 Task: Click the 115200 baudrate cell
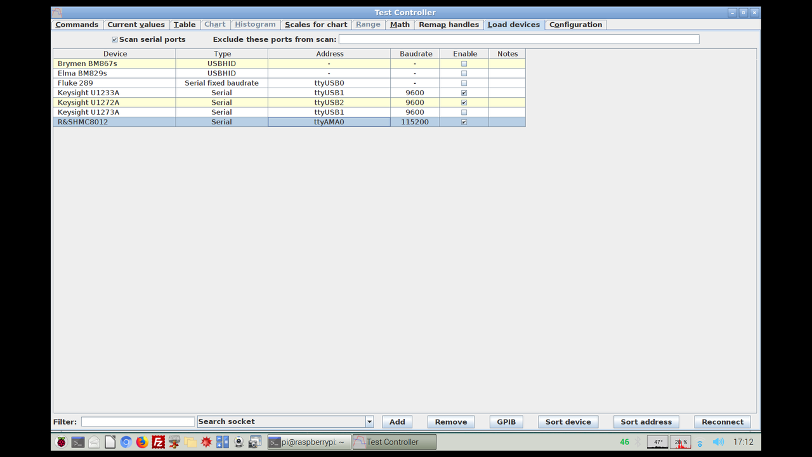click(415, 122)
